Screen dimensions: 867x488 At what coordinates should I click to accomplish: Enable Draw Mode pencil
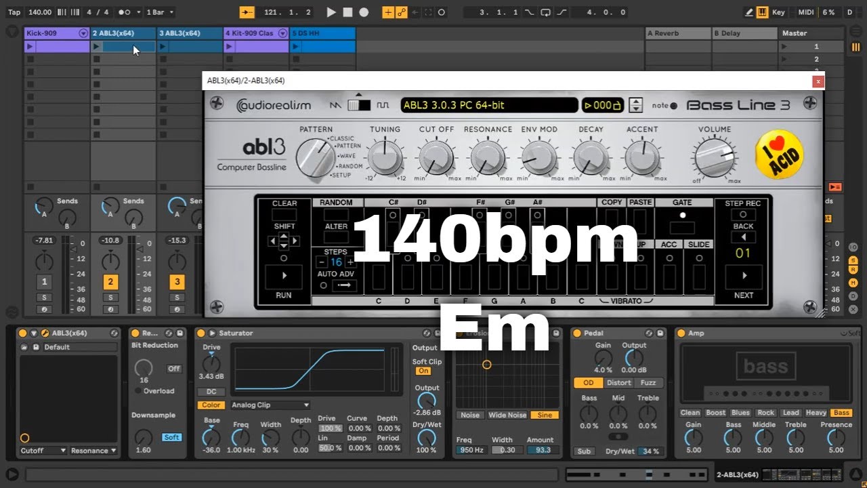748,12
